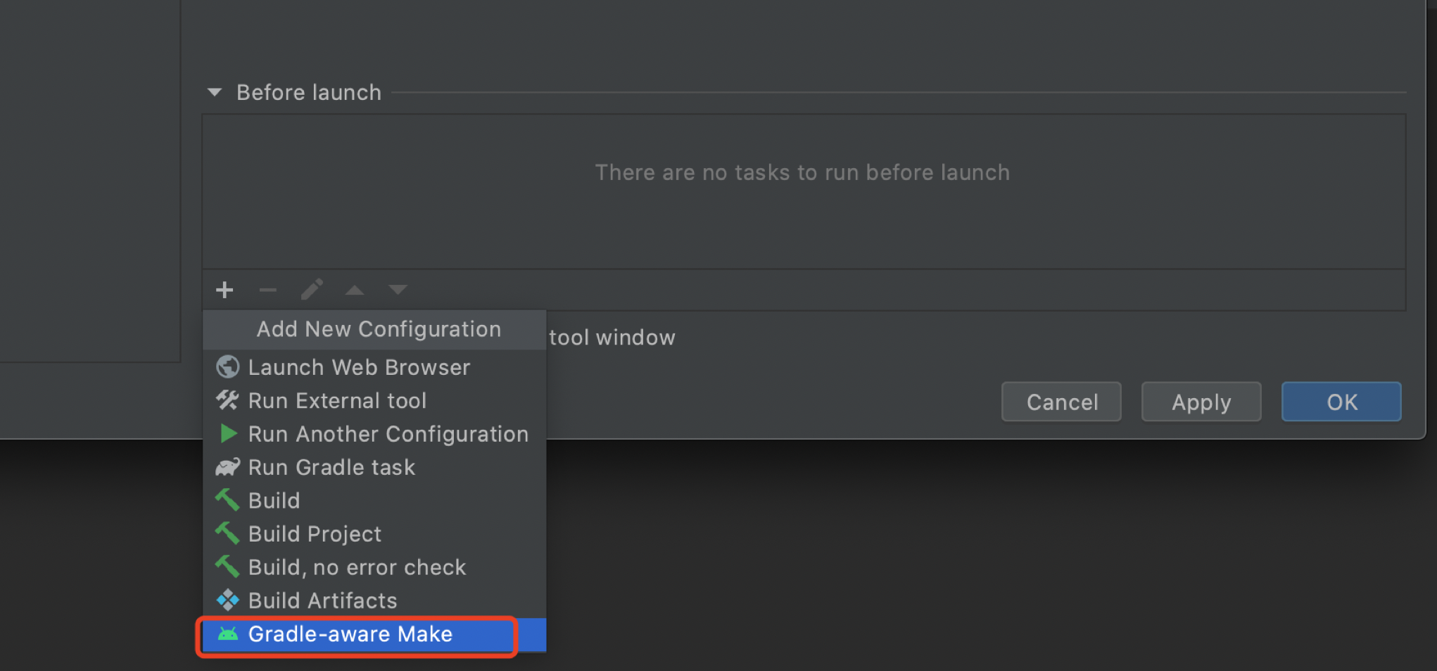Click the plus icon to add a task
Screen dimensions: 1437x671
(224, 290)
